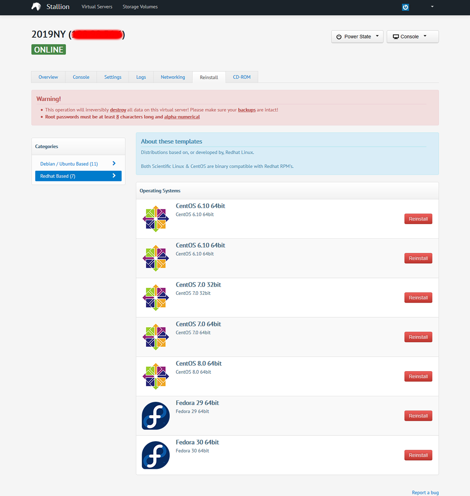Click the 'About these templates' heading
This screenshot has width=470, height=496.
[x=171, y=141]
